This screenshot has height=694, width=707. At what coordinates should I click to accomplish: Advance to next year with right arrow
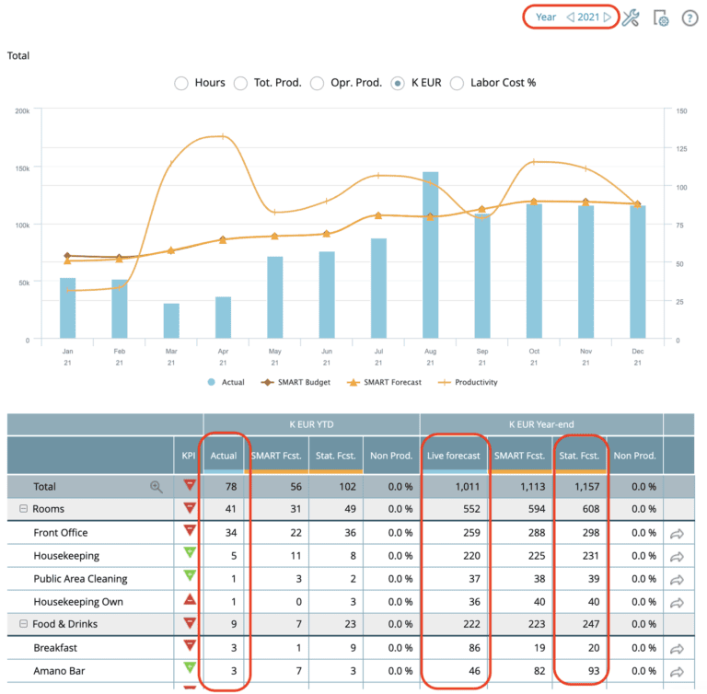point(607,17)
